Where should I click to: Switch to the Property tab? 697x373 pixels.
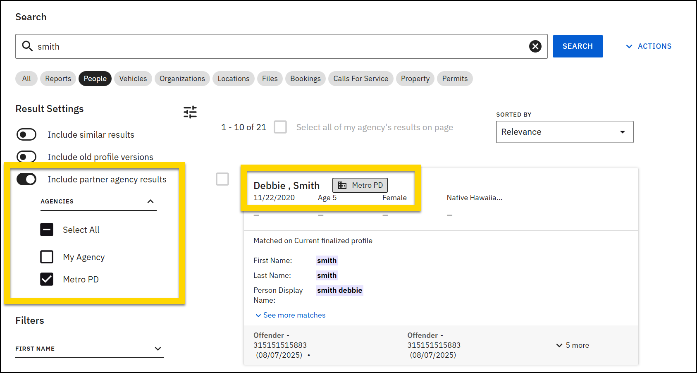[x=415, y=79]
